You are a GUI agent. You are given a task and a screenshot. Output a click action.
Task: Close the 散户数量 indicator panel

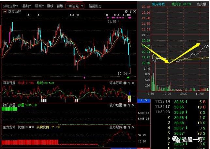[x=133, y=105]
